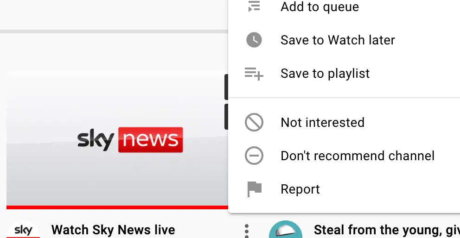Click the red progress bar under Sky News thumbnail
This screenshot has width=460, height=238.
point(116,207)
